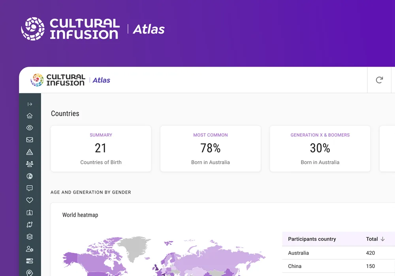Click the colorful Cultural Infusion Atlas logo
Viewport: 395px width, 276px height.
(x=70, y=80)
